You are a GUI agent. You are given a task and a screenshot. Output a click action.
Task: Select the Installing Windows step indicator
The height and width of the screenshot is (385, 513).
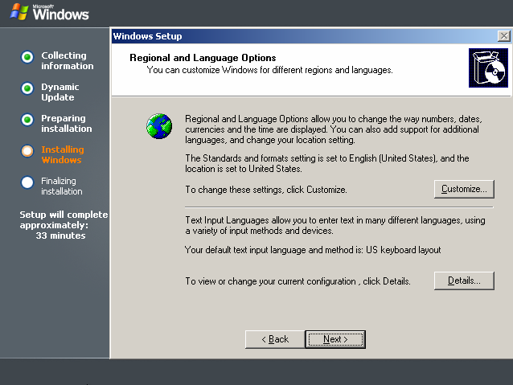click(x=27, y=151)
